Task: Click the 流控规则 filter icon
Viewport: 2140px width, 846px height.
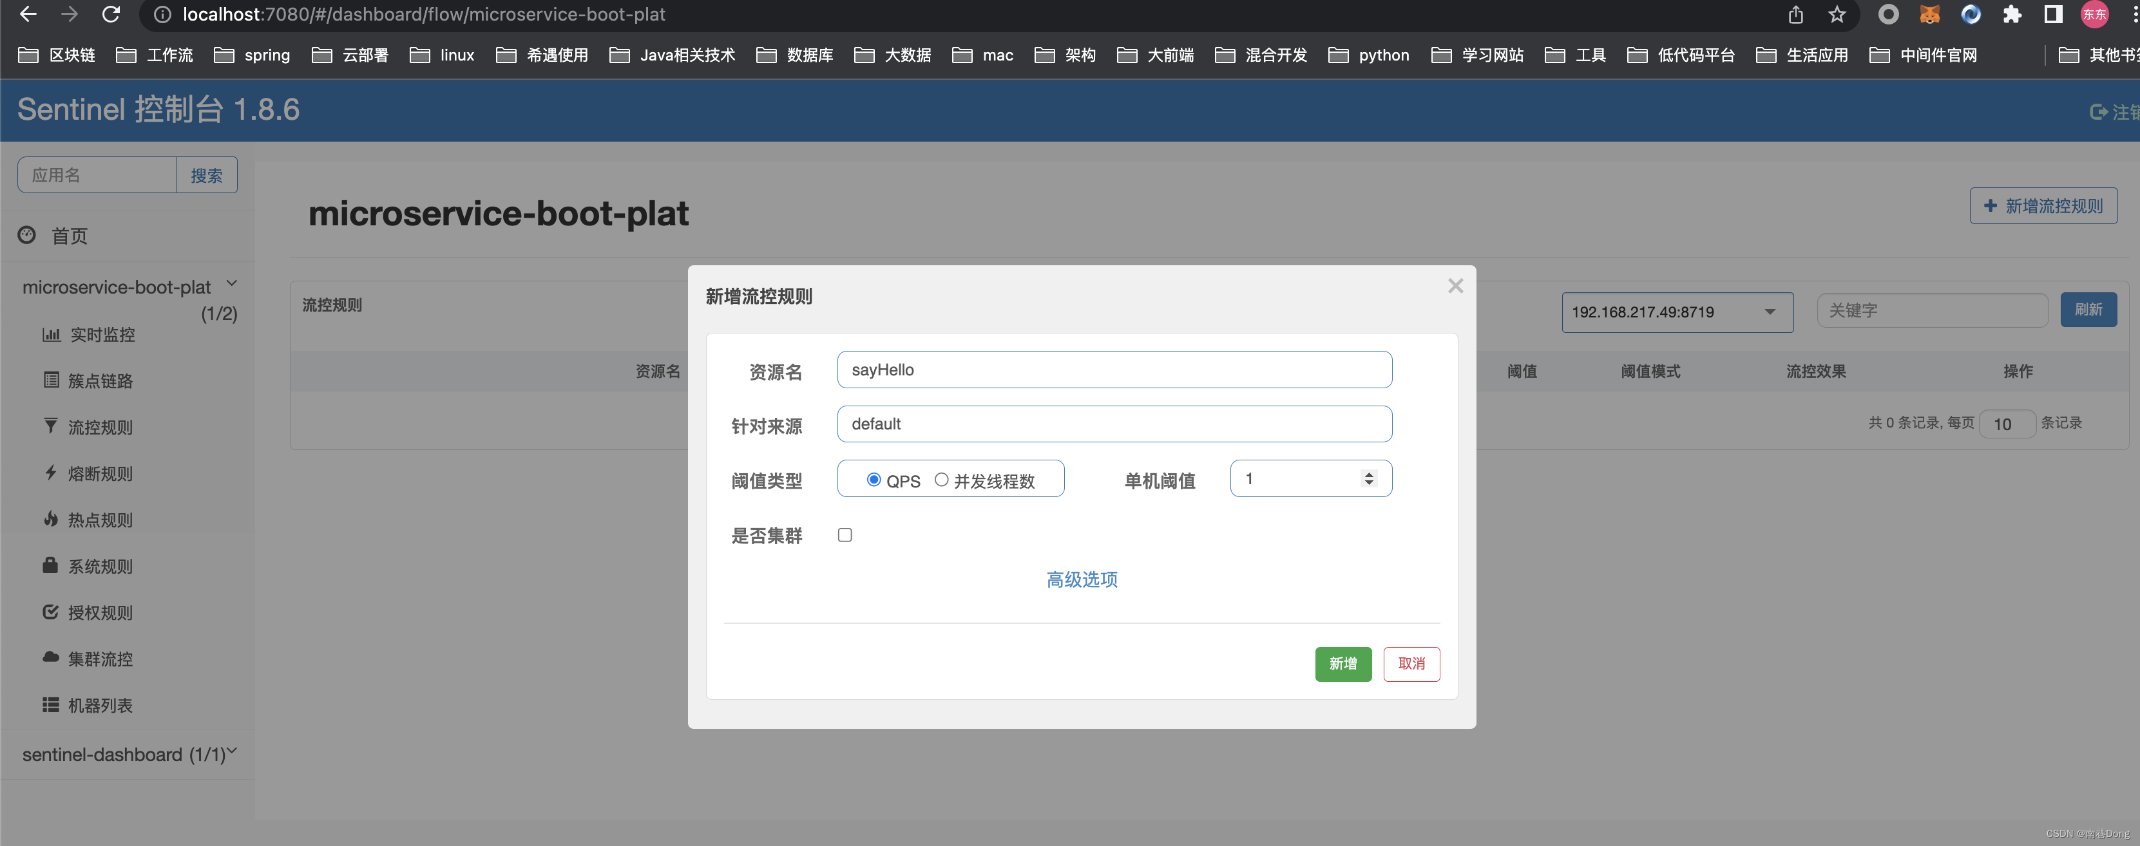Action: click(51, 426)
